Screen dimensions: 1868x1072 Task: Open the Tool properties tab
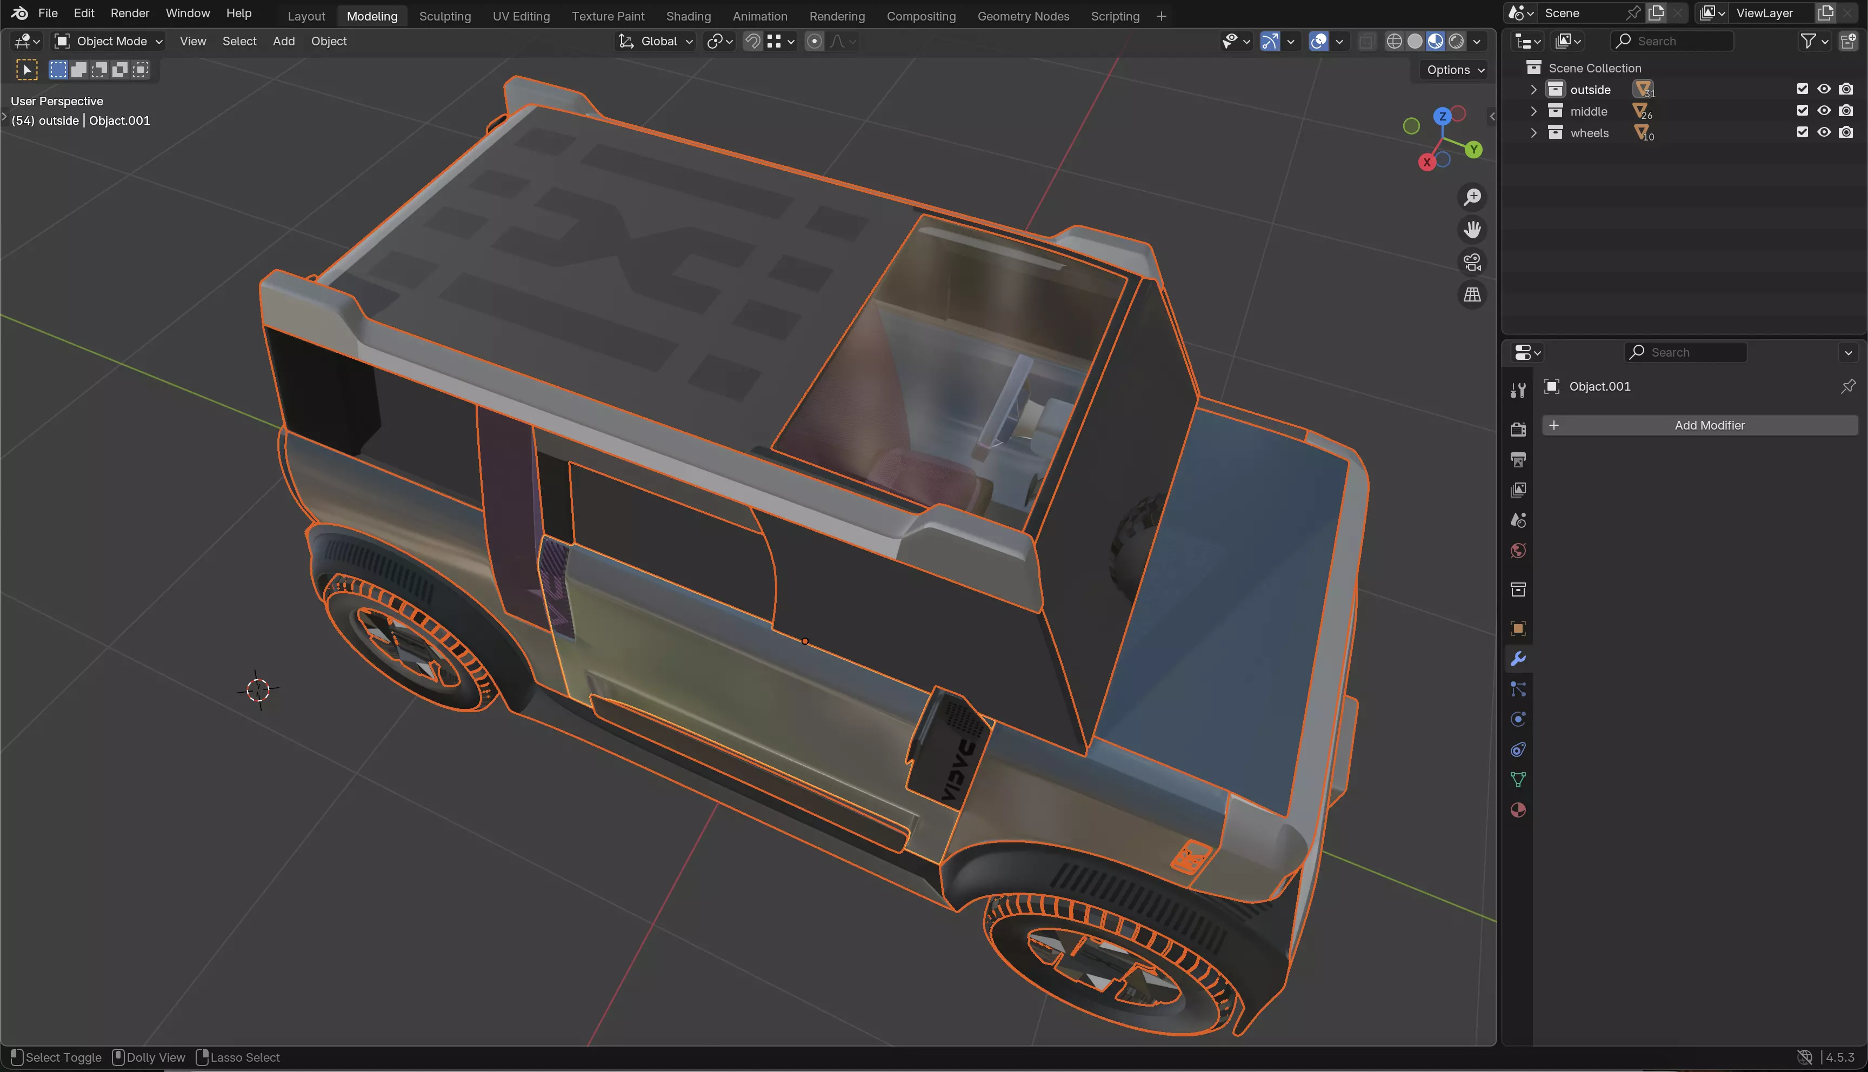tap(1518, 391)
